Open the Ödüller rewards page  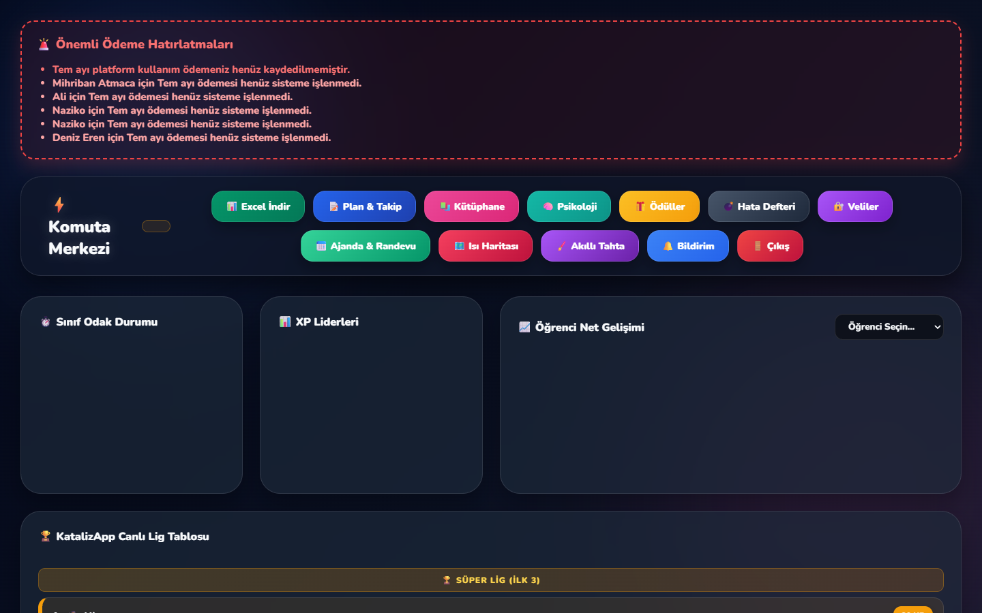tap(659, 206)
